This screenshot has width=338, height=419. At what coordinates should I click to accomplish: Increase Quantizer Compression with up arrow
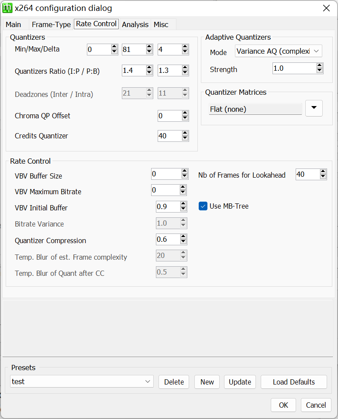(x=183, y=237)
